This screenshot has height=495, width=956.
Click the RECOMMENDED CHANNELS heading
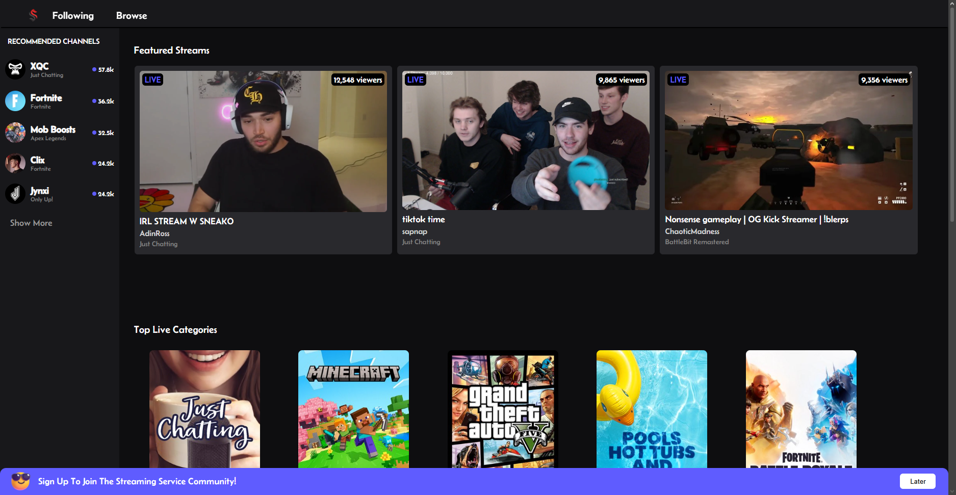pos(54,41)
